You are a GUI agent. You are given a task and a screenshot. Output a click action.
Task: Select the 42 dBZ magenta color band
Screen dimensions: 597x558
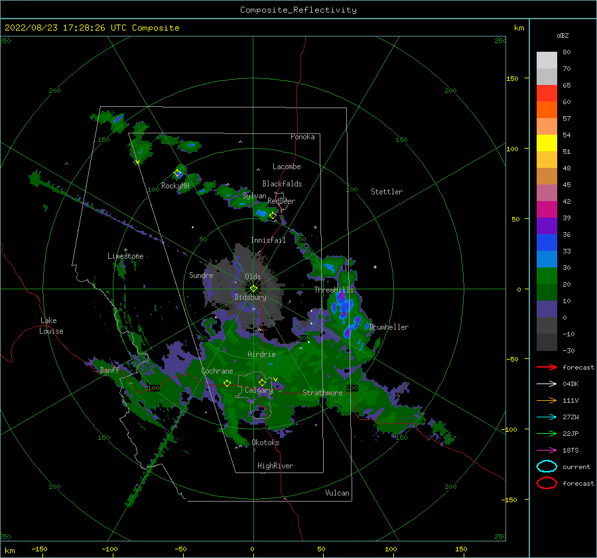547,209
